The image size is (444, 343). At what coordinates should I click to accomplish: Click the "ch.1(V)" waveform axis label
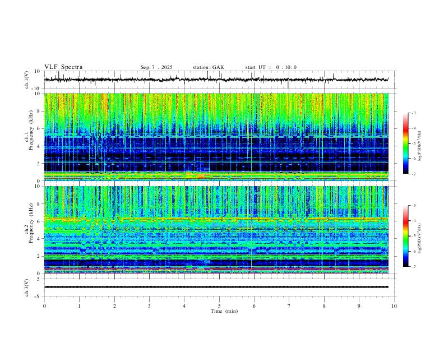coord(27,80)
